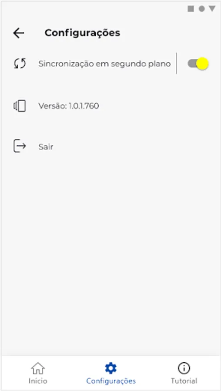The width and height of the screenshot is (221, 391).
Task: Click the status bar triangle icon
Action: pyautogui.click(x=212, y=9)
